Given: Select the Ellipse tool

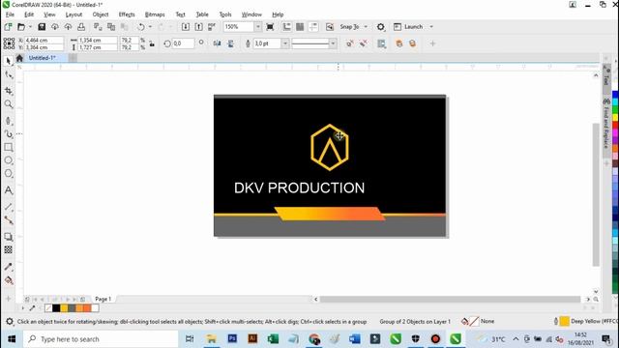Looking at the screenshot, I should pyautogui.click(x=9, y=160).
